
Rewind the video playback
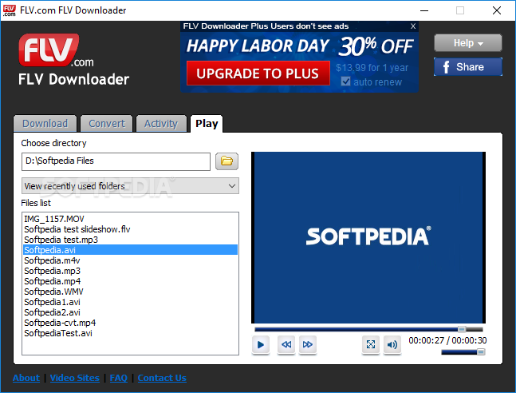(x=286, y=344)
